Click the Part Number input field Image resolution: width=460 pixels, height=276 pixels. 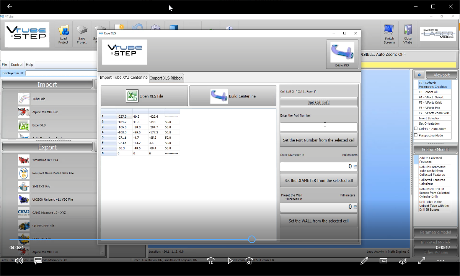[318, 127]
